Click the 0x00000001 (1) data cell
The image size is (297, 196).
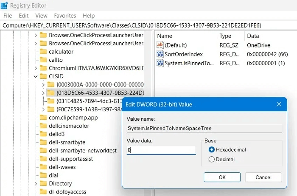[x=266, y=63]
